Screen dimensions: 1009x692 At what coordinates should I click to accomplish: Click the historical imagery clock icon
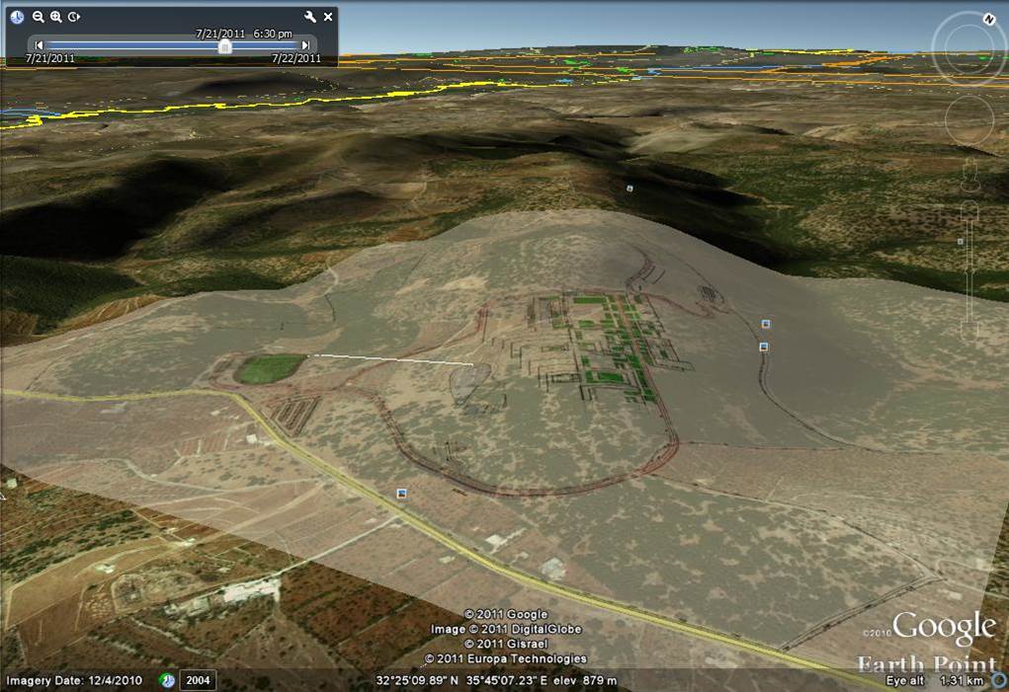tap(168, 680)
